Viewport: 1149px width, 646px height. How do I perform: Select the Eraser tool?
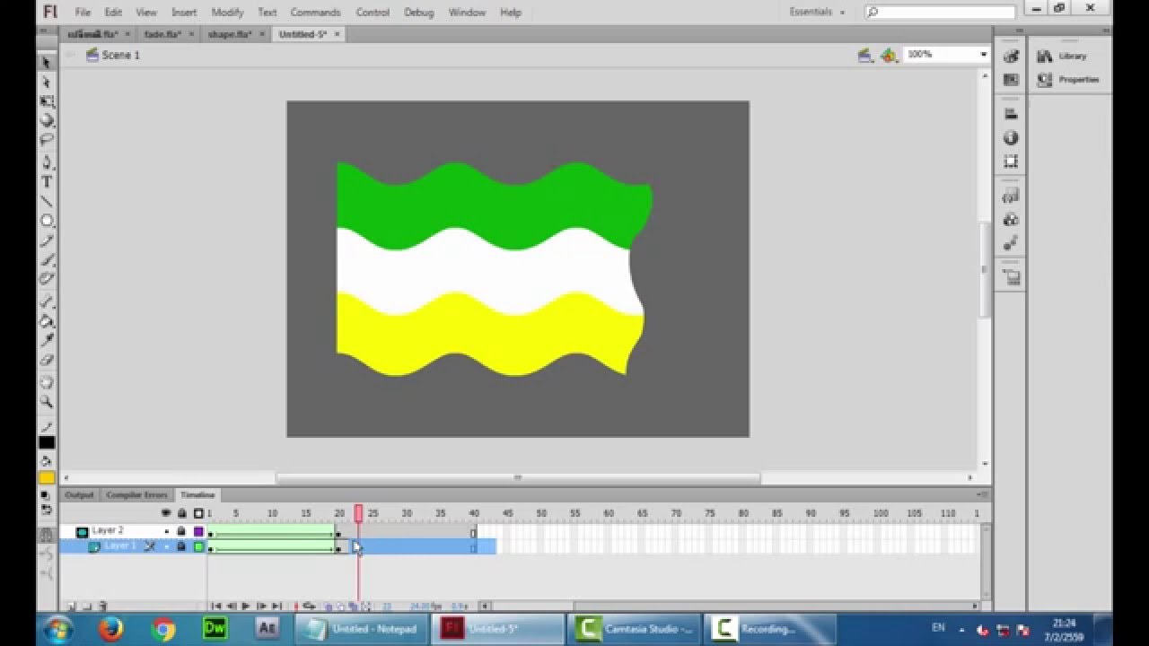(47, 360)
